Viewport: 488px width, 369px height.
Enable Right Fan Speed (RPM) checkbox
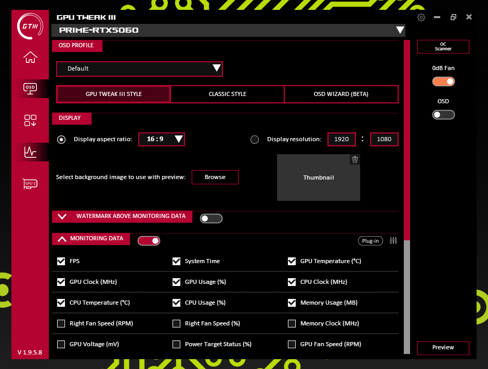pos(61,324)
